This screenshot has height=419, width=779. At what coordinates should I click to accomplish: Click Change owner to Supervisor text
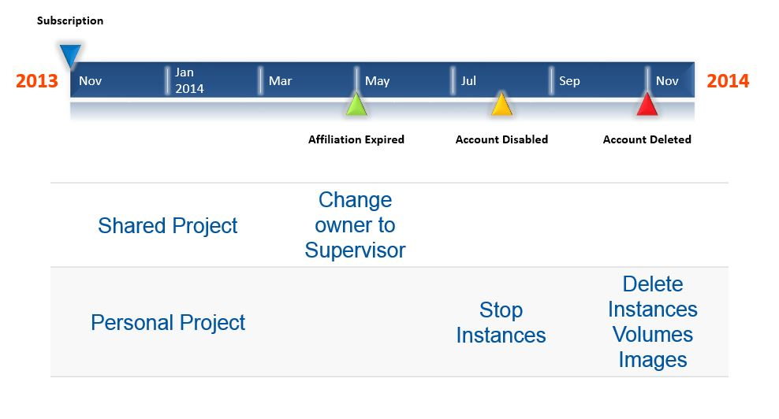[x=355, y=225]
